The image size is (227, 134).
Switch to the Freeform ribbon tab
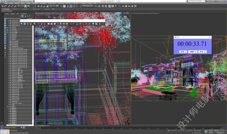tap(15, 9)
